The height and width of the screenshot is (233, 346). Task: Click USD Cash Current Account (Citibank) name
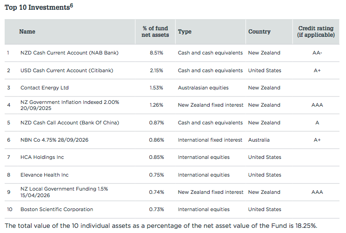[67, 70]
